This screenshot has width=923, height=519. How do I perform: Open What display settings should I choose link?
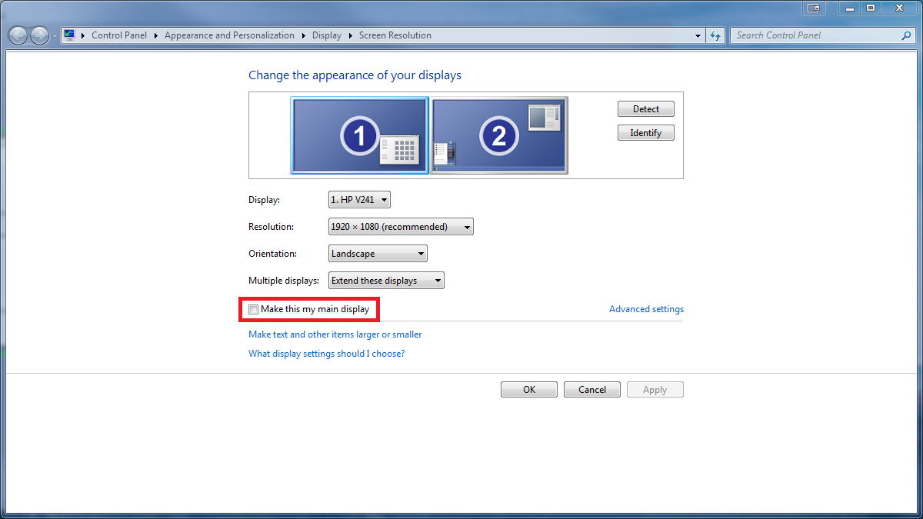click(326, 354)
